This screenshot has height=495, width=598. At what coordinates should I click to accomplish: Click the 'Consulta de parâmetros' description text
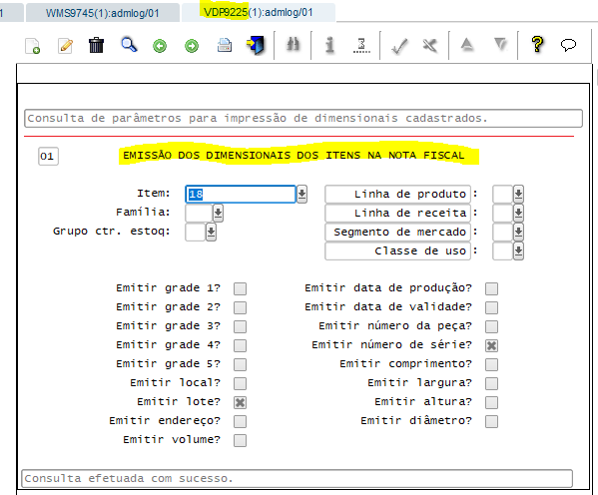click(x=258, y=118)
